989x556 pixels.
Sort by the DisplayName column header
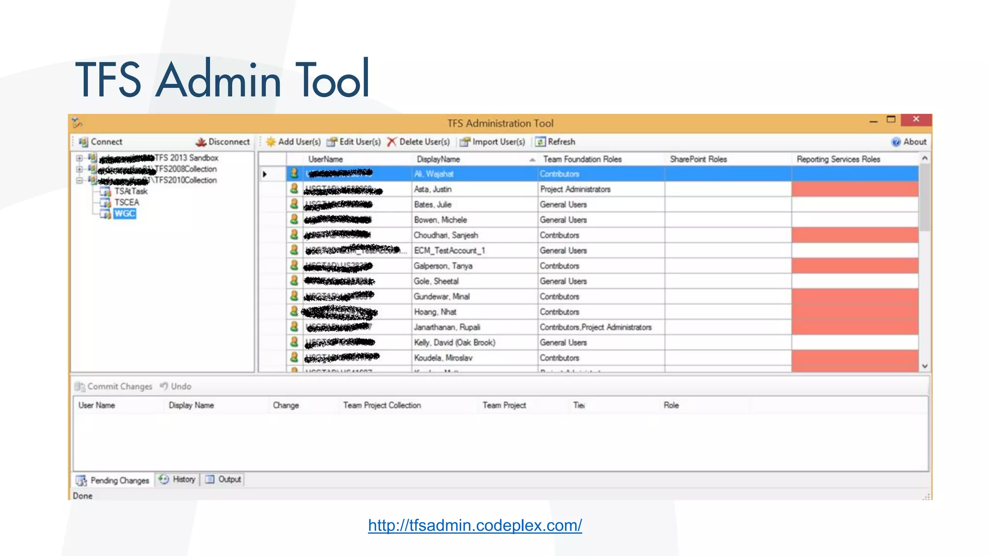438,159
